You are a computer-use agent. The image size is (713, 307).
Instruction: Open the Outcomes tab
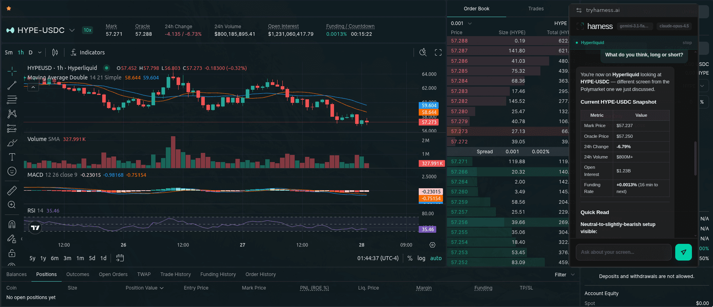click(x=78, y=274)
